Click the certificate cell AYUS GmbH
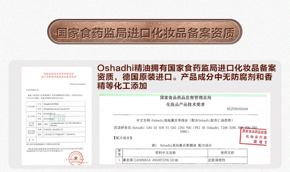This screenshot has height=172, width=290. (64, 119)
